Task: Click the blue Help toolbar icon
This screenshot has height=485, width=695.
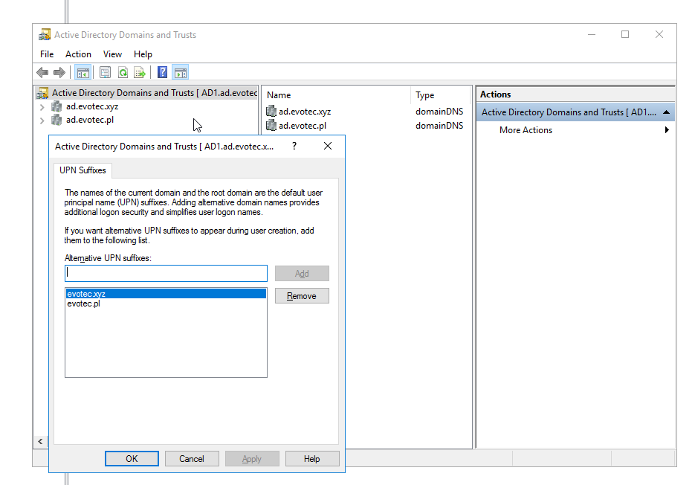Action: click(x=162, y=72)
